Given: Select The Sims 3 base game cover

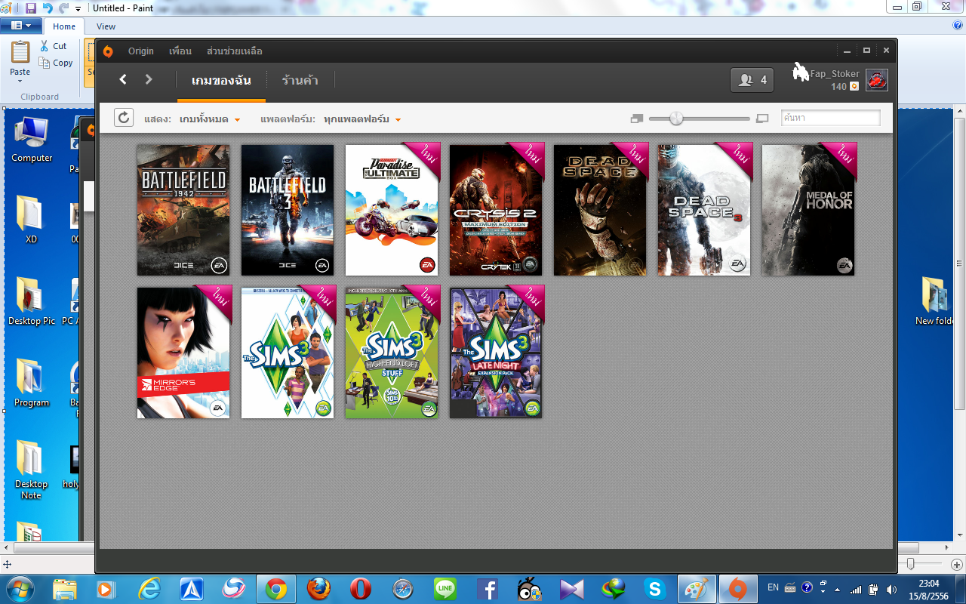Looking at the screenshot, I should click(288, 352).
